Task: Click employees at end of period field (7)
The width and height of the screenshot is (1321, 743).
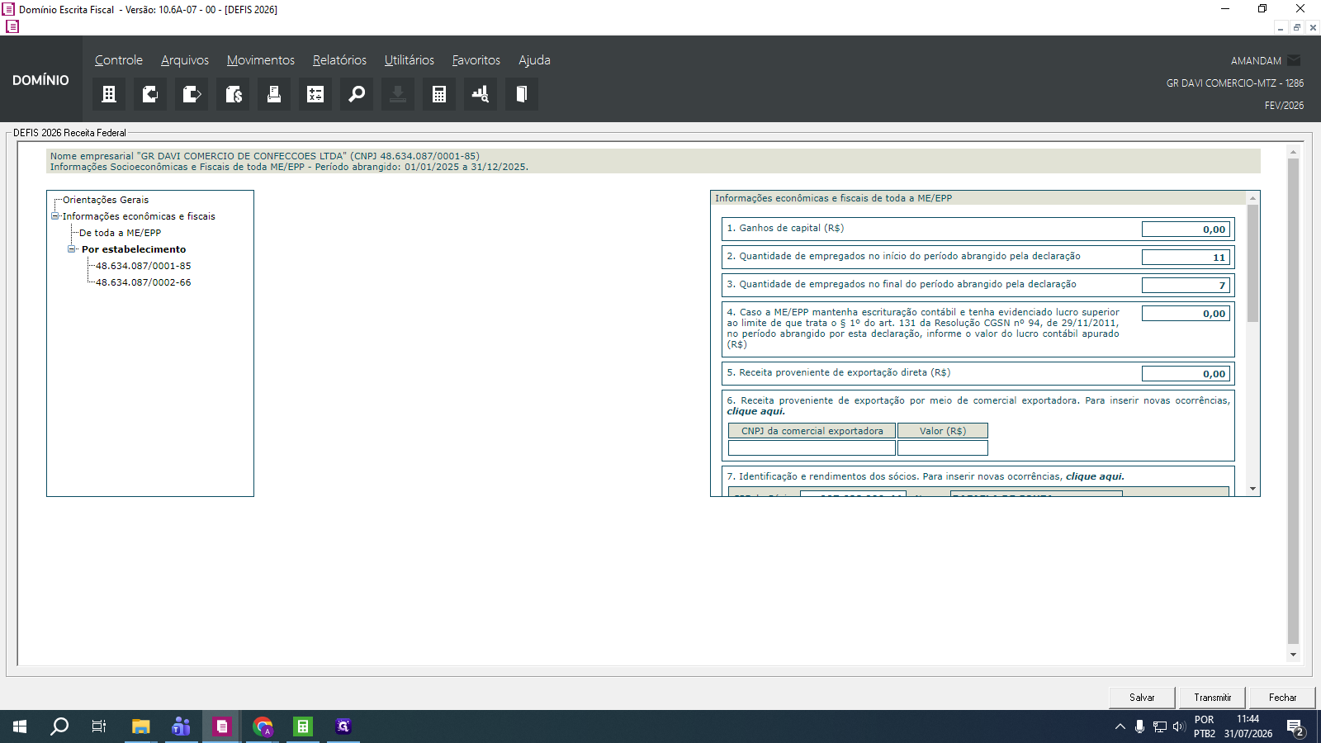Action: [x=1186, y=286]
